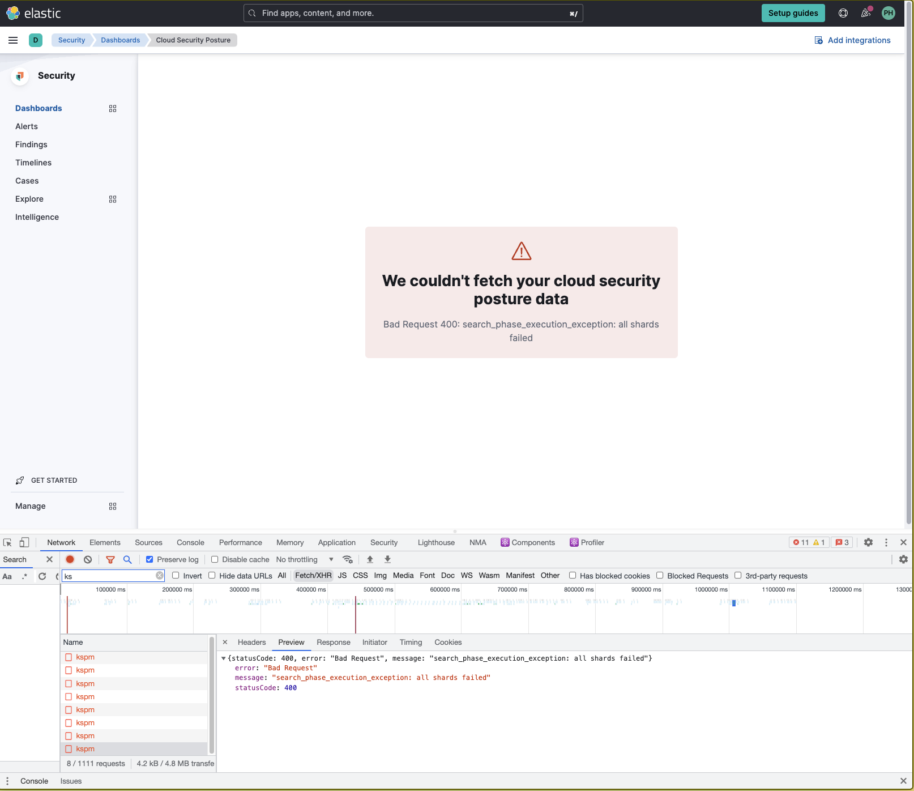Screen dimensions: 914x791
Task: Uncheck the Preserve log checkbox
Action: tap(149, 559)
